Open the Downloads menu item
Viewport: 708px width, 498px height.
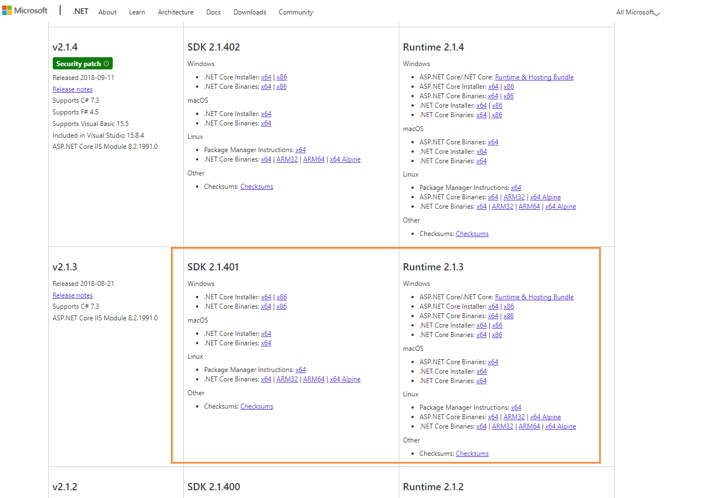point(250,12)
